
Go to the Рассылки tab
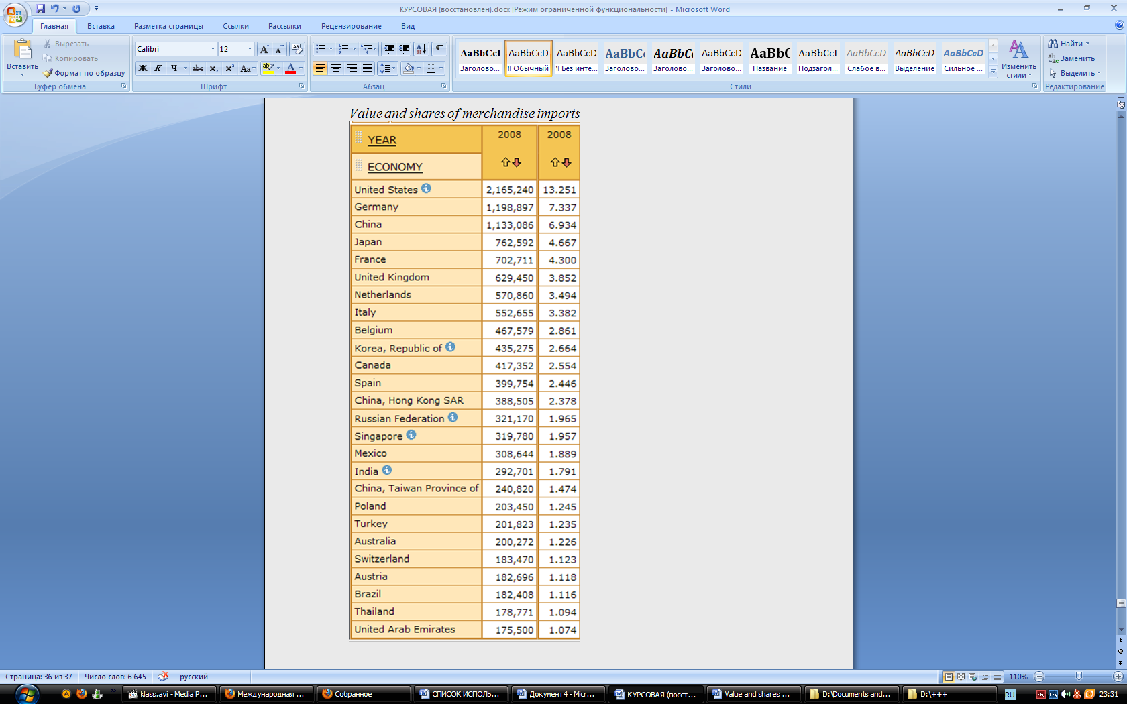pyautogui.click(x=284, y=26)
